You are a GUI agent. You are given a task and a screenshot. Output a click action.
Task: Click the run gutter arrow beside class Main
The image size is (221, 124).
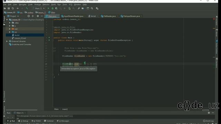49,38
